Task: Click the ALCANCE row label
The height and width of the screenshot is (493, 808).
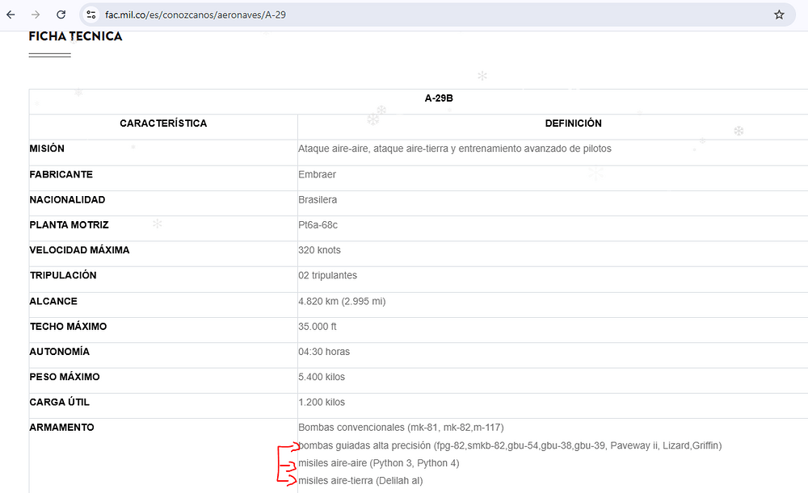Action: click(x=53, y=301)
